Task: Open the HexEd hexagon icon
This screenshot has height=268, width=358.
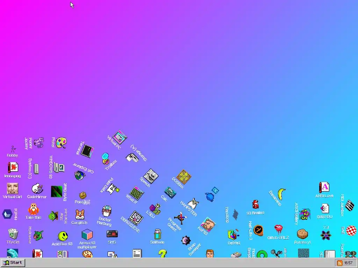Action: [x=7, y=214]
